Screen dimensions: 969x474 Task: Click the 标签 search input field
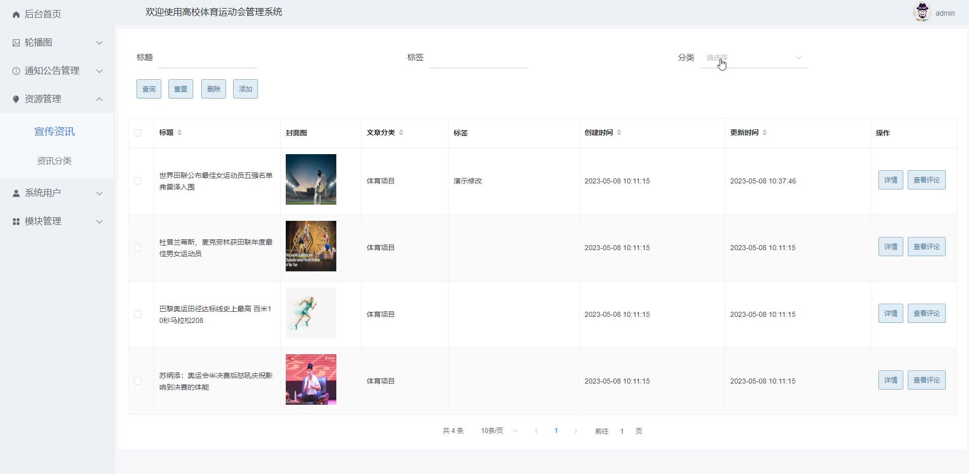pyautogui.click(x=478, y=58)
